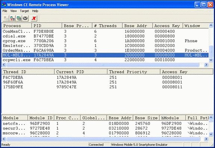
Task: Sort by the PID column header
Action: 47,26
